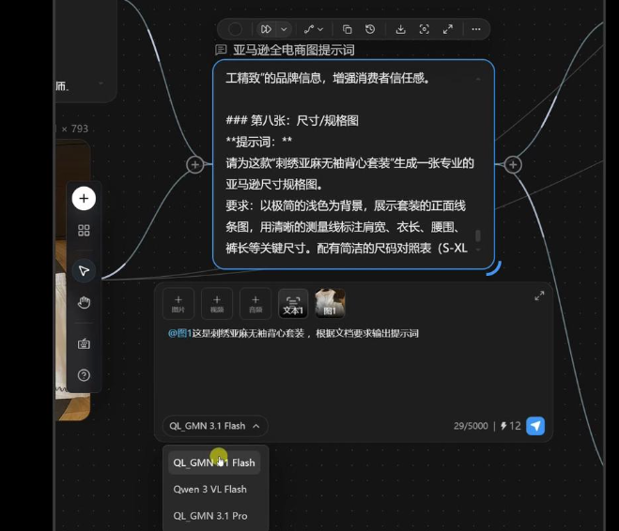Open the dropdown chevron in top-left panel
619x531 pixels.
[101, 83]
